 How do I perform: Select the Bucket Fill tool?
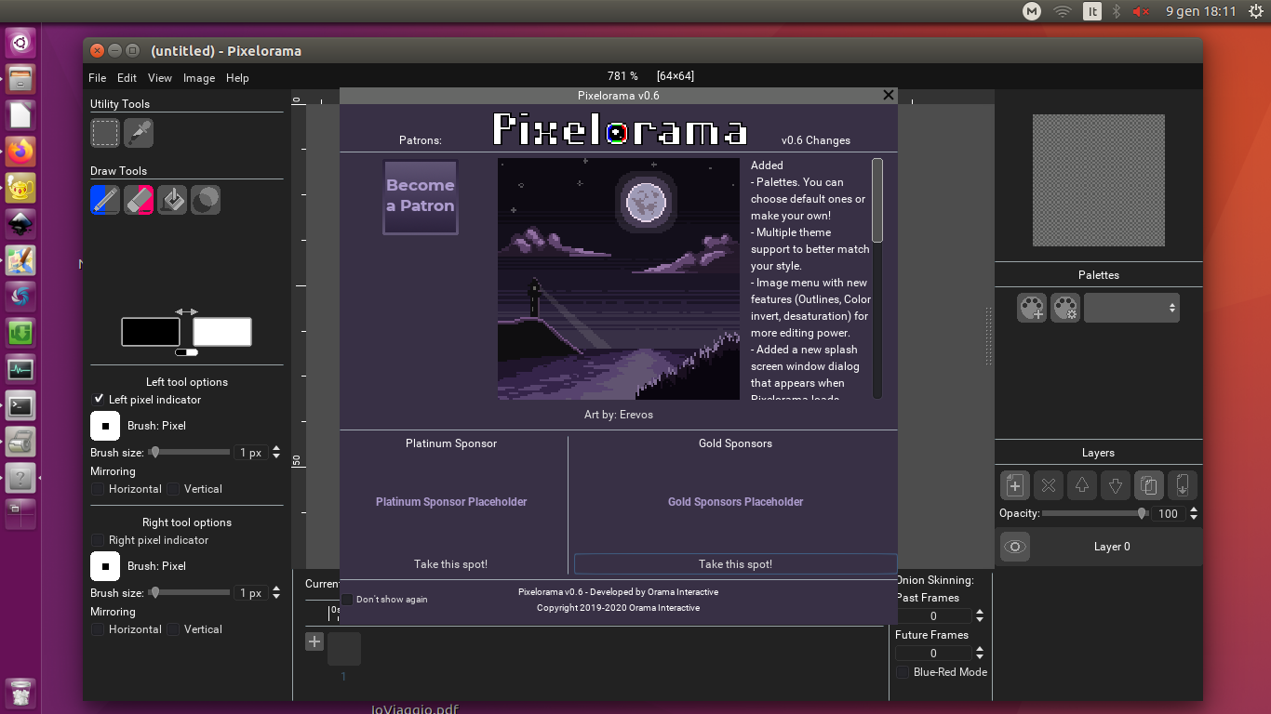tap(172, 200)
